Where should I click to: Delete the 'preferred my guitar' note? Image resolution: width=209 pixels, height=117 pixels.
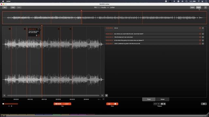[x=203, y=44]
